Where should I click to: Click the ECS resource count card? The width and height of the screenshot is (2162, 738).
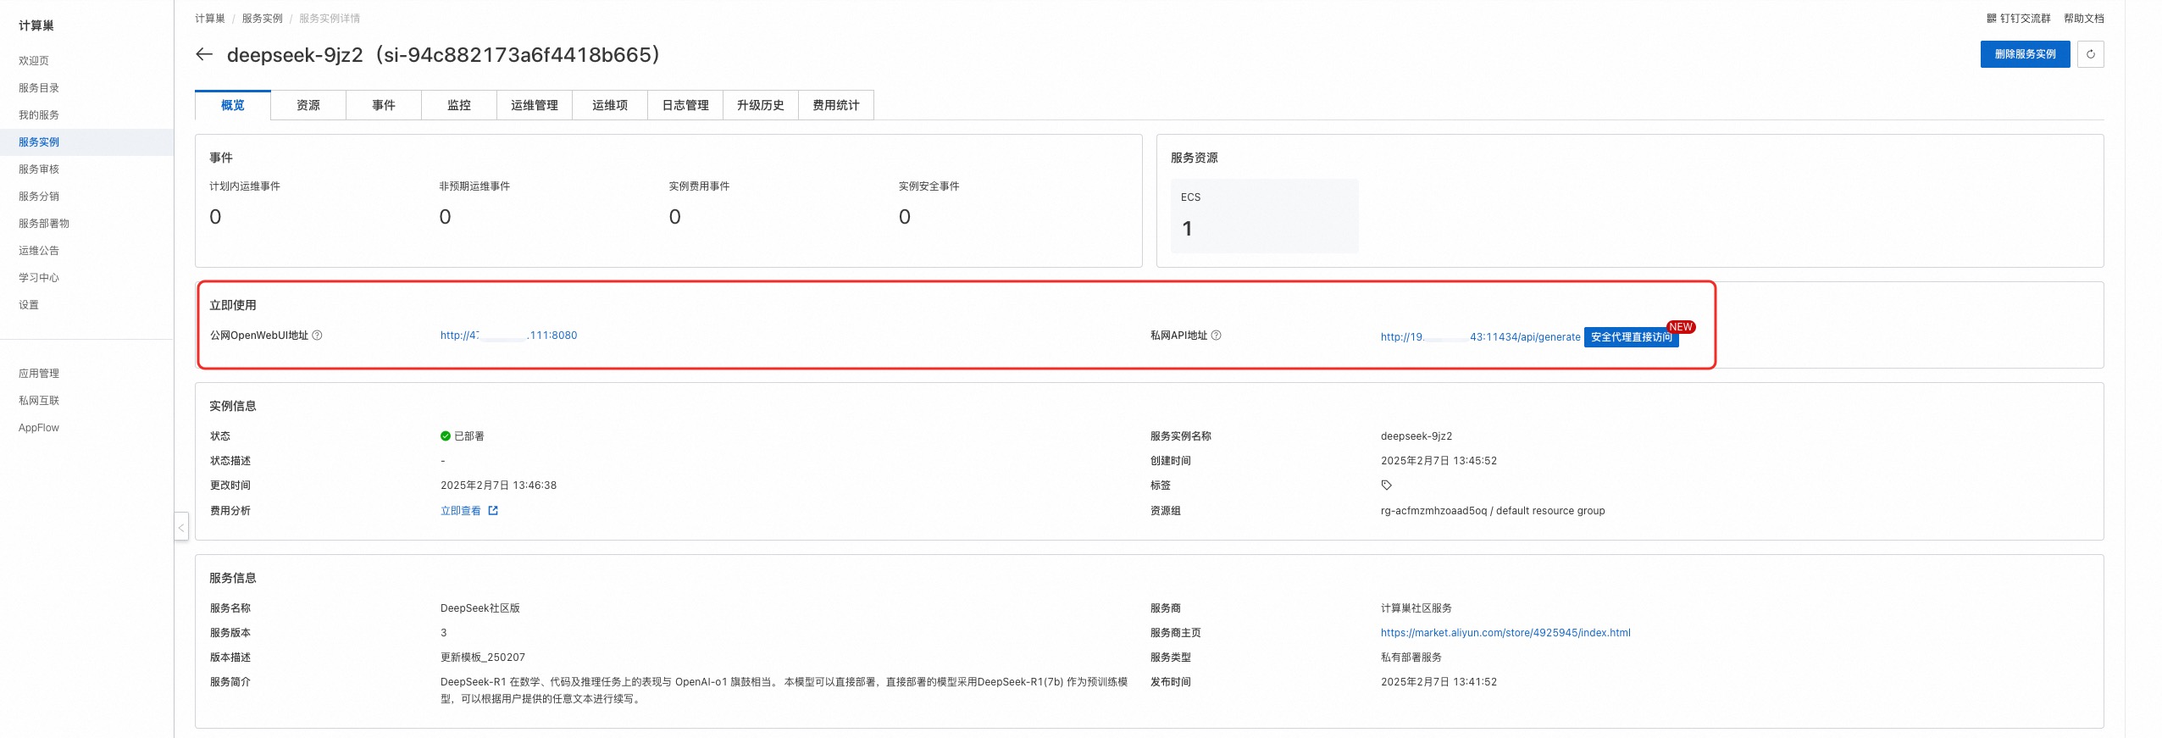pyautogui.click(x=1264, y=215)
